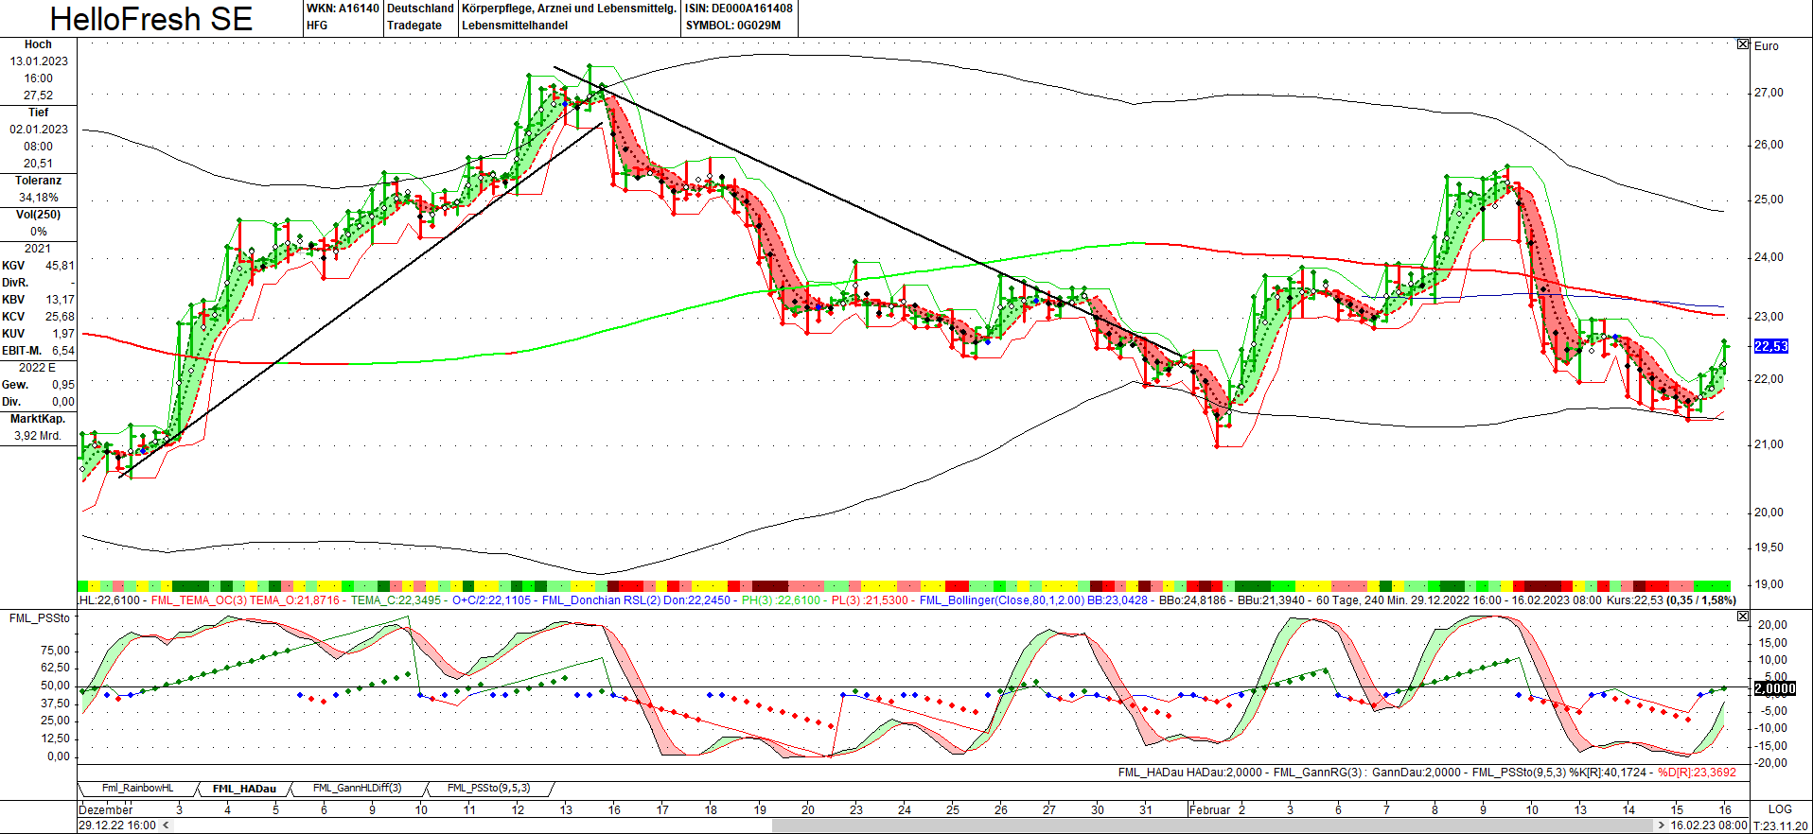Click the FML_GannRG(3) legend entry
Image resolution: width=1813 pixels, height=834 pixels.
[x=1317, y=773]
